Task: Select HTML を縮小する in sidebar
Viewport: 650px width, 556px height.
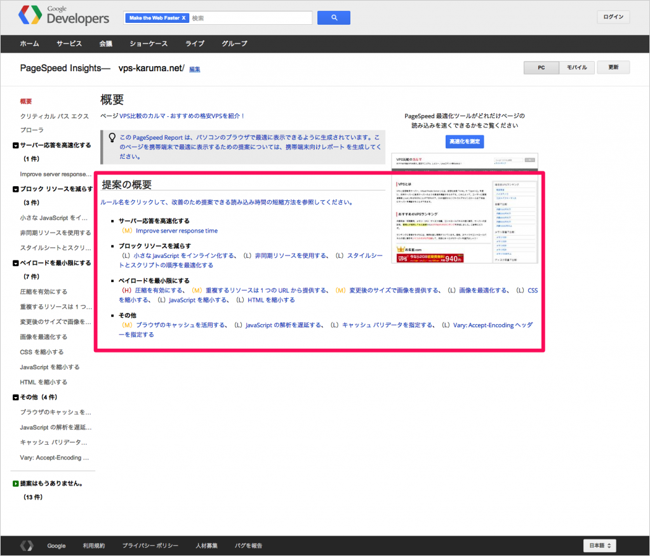Action: 44,382
